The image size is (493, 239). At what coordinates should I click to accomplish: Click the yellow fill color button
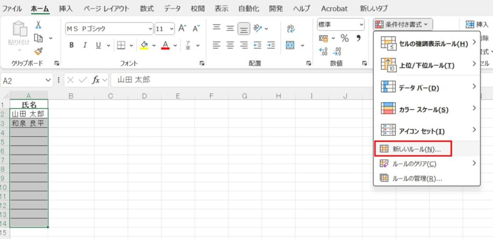[143, 45]
